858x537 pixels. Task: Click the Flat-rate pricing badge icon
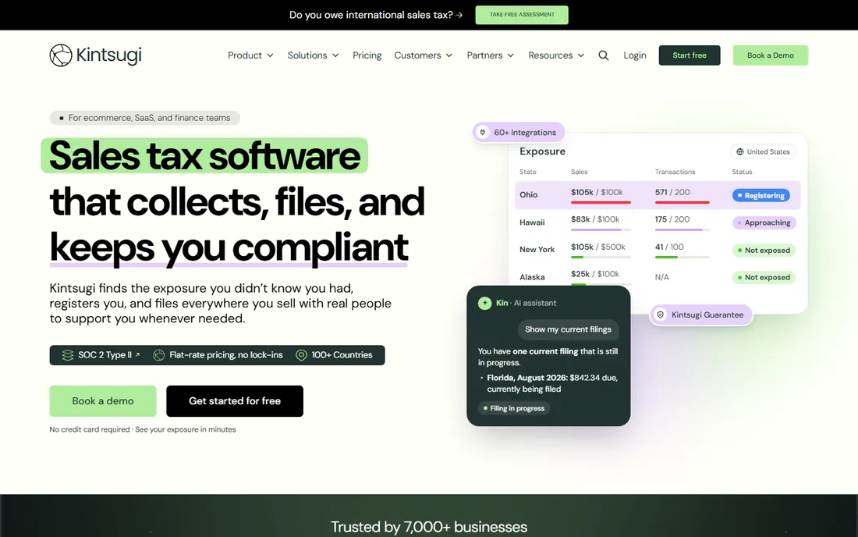(x=158, y=355)
